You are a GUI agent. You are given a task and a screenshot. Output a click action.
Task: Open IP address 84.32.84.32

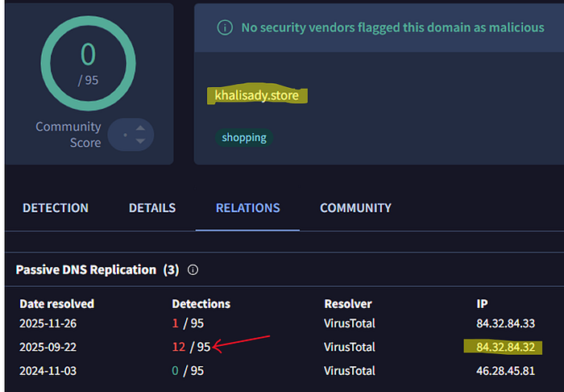[505, 347]
